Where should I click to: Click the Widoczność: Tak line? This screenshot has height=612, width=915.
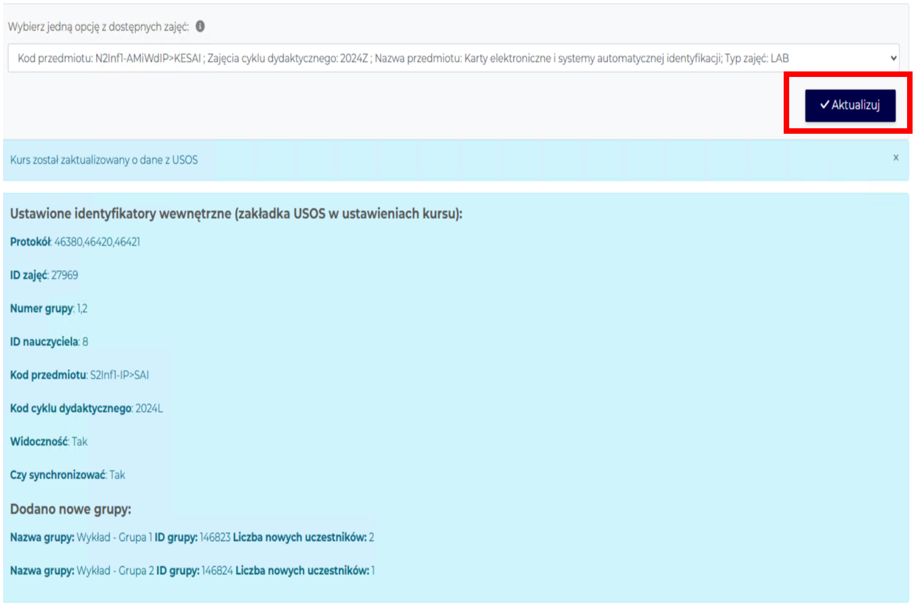pos(49,442)
